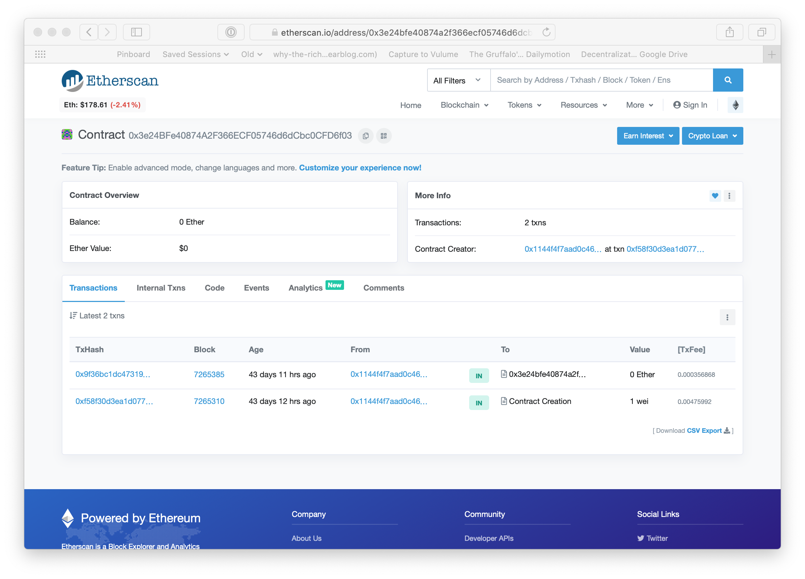Open contract creator address 0x1144f4f7aad0c46...
This screenshot has width=805, height=579.
click(563, 249)
